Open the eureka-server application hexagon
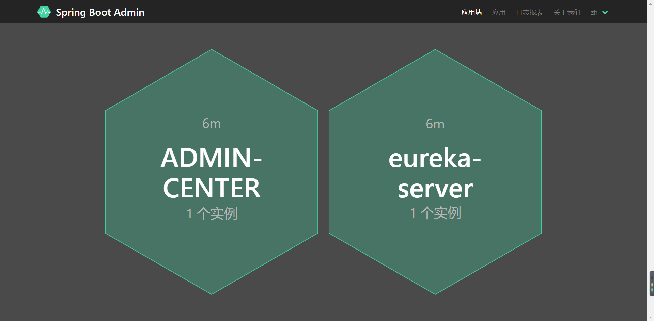Screen dimensions: 654x321 [x=435, y=172]
